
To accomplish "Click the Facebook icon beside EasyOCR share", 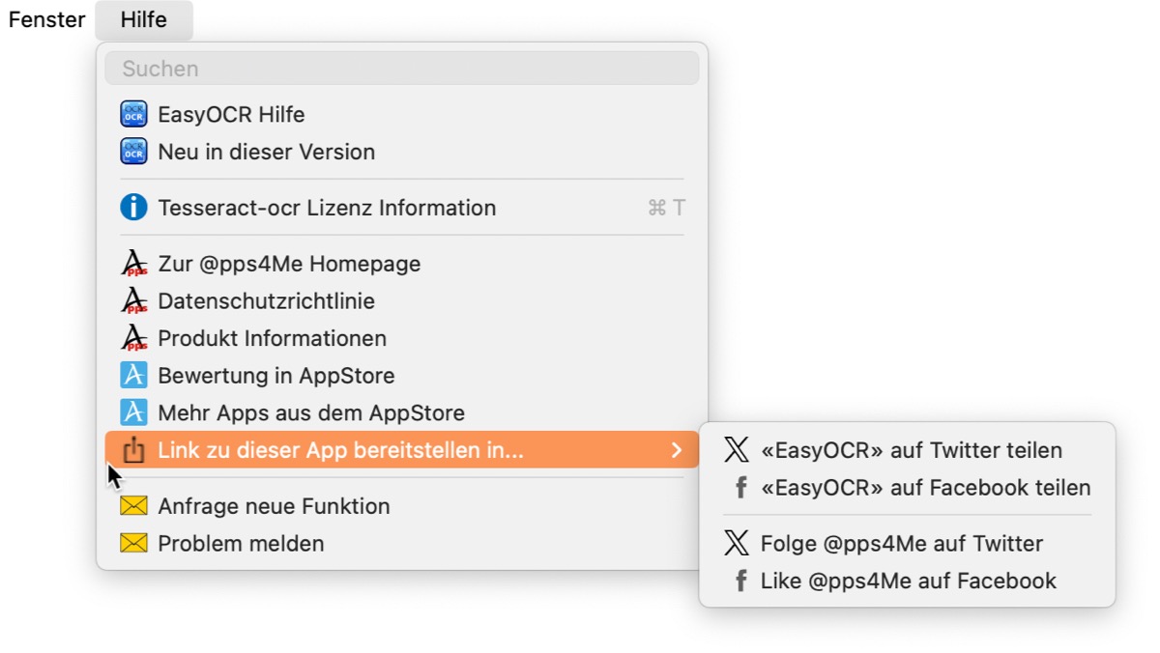I will point(741,488).
